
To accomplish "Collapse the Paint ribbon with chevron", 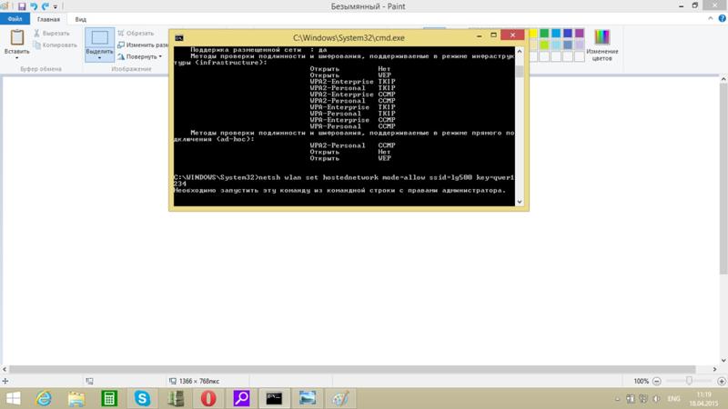I will click(711, 18).
